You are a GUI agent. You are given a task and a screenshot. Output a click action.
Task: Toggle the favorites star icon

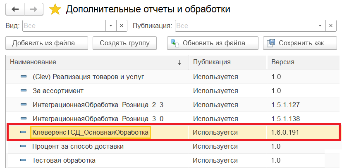(x=55, y=9)
